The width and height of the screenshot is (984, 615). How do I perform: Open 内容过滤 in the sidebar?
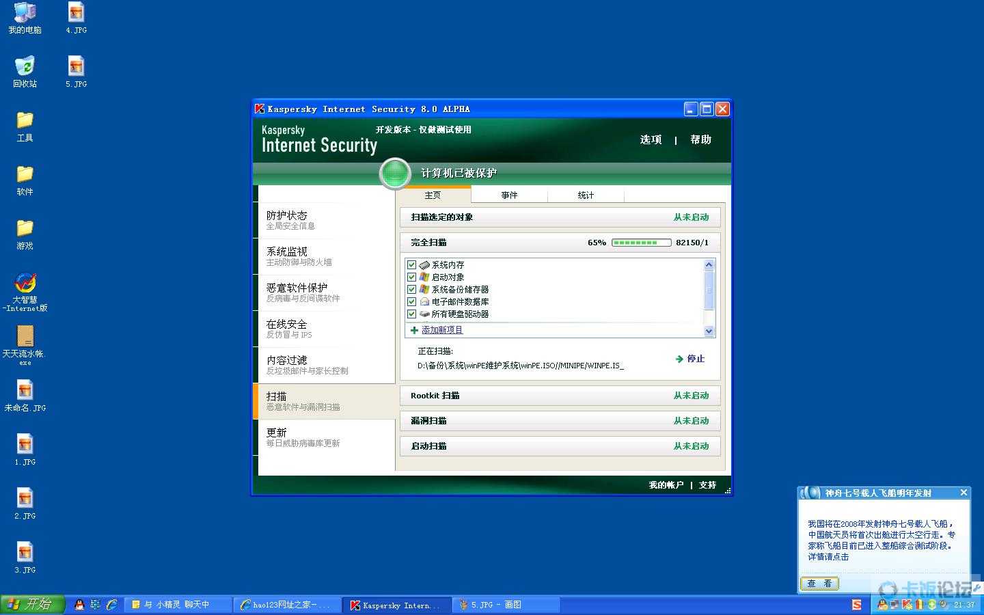pos(324,365)
